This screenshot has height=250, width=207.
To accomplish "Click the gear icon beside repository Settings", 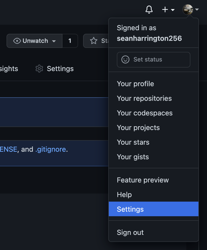I will point(39,69).
